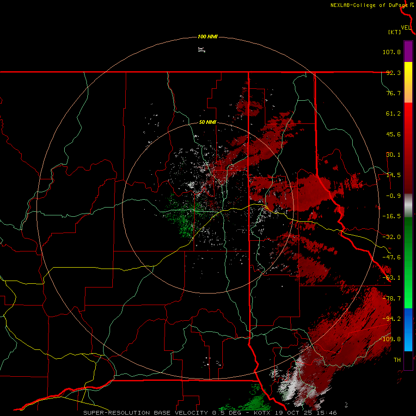The height and width of the screenshot is (416, 416).
Task: Click the 30.1 velocity scale value
Action: (x=393, y=155)
